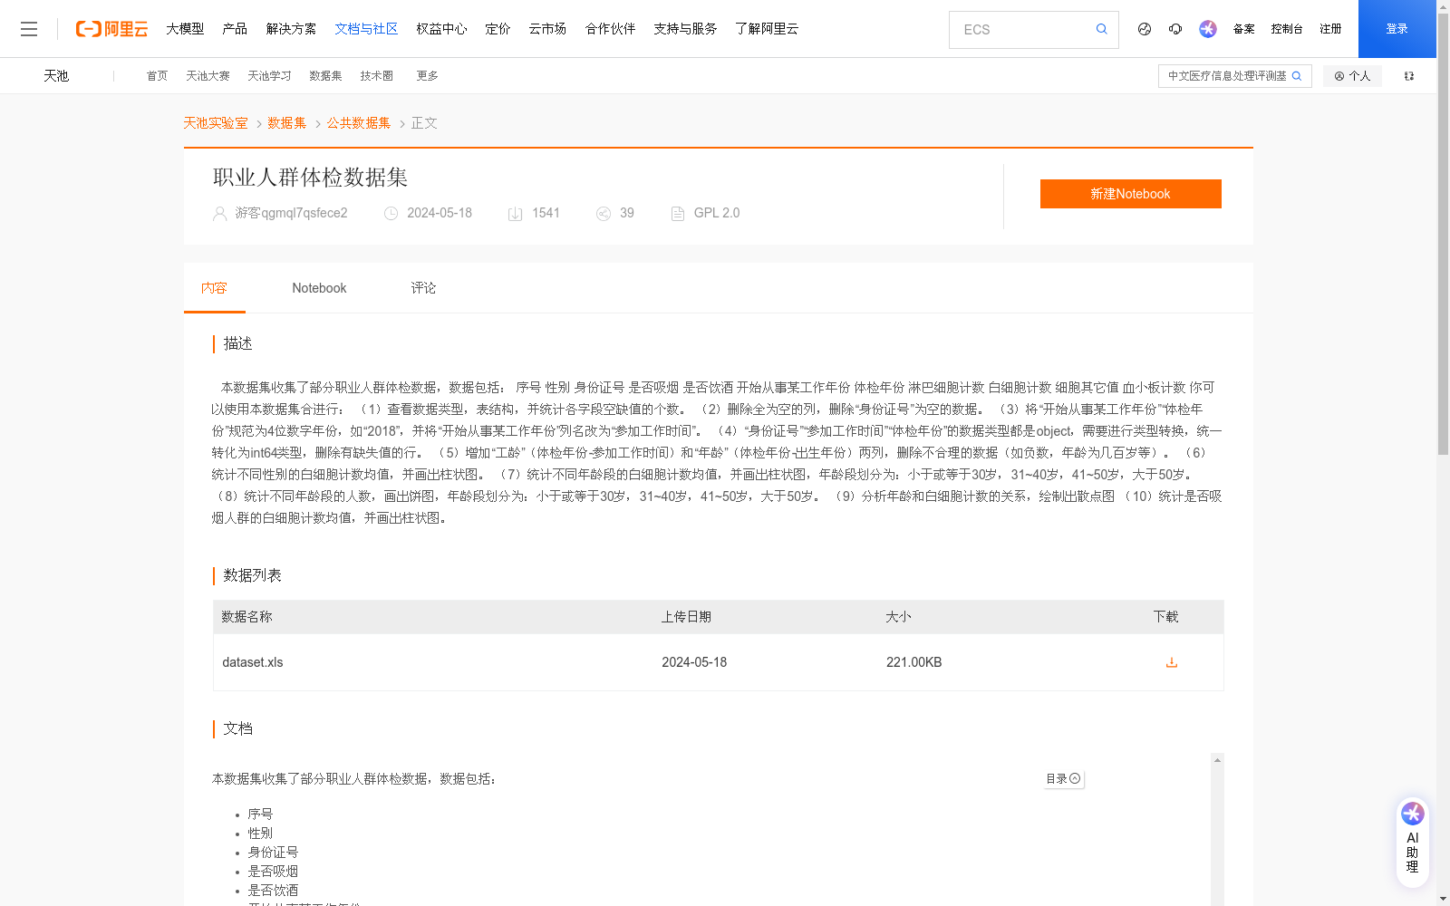Open the 评论 tab
1450x906 pixels.
point(422,287)
